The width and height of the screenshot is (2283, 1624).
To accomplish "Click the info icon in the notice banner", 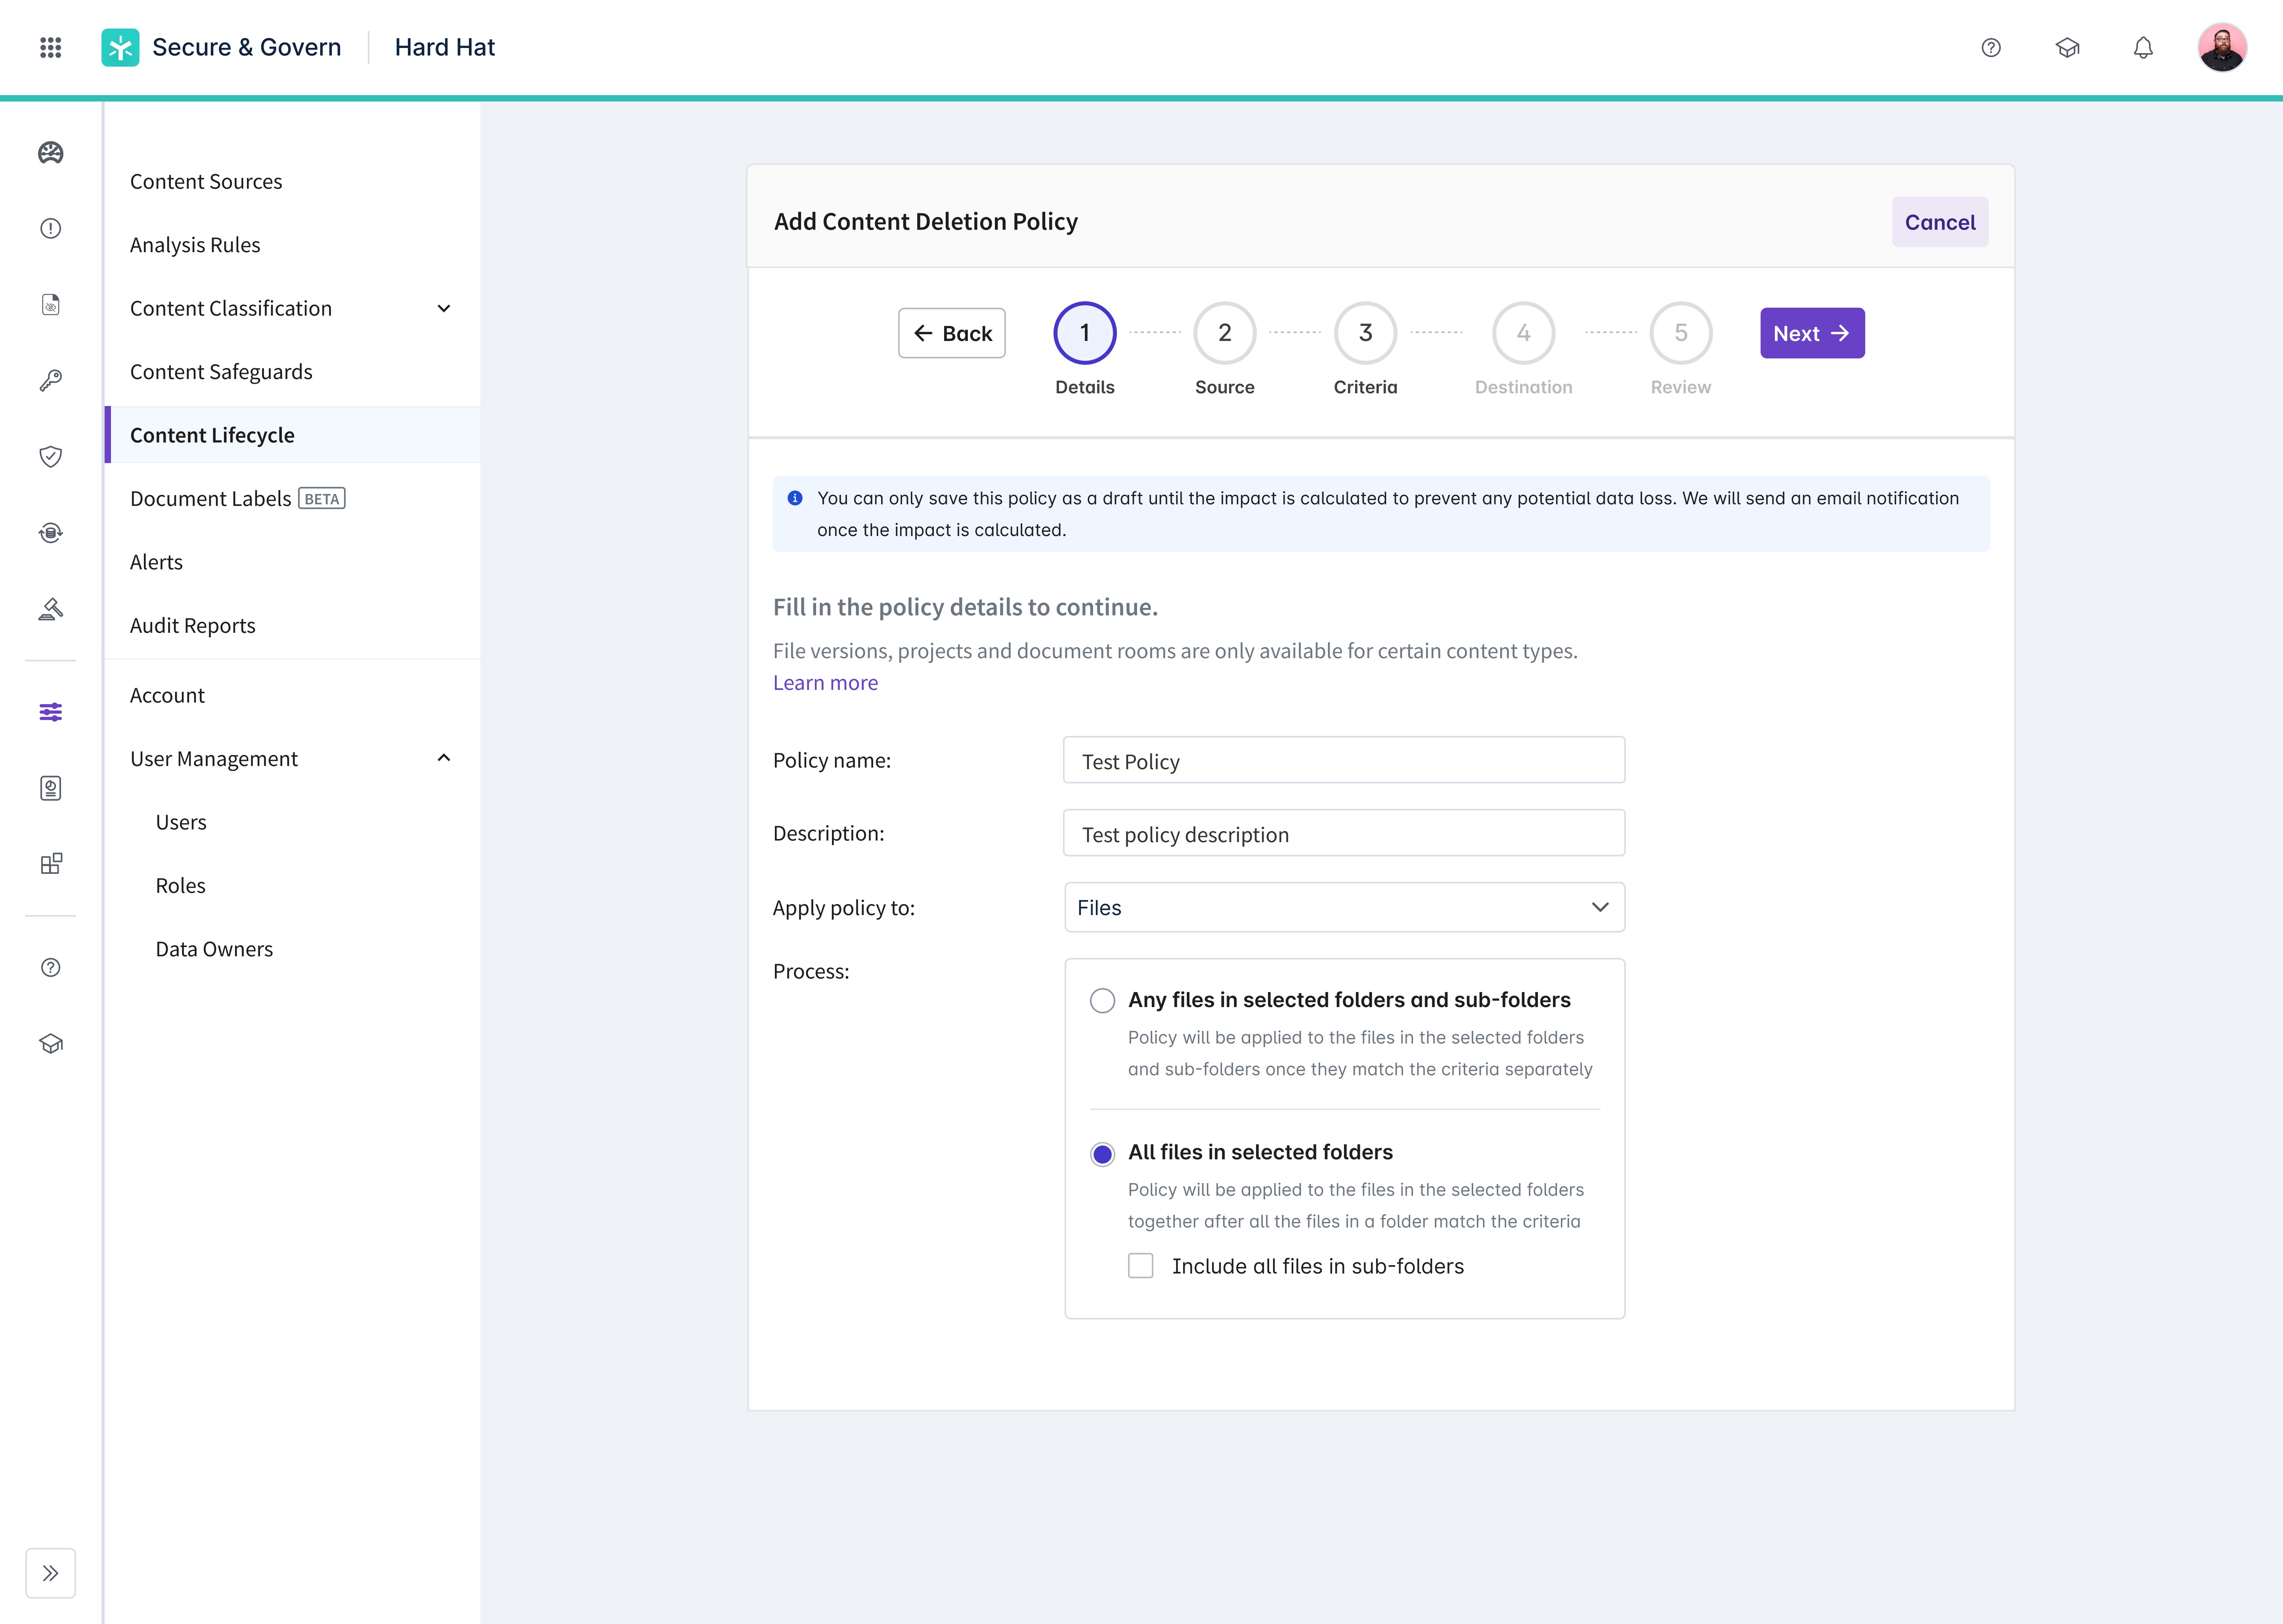I will click(795, 498).
